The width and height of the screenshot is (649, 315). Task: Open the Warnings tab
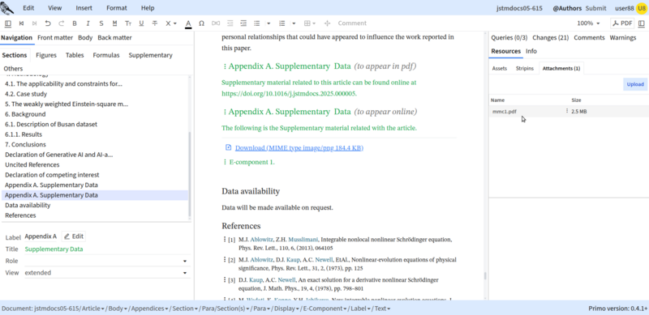(623, 37)
